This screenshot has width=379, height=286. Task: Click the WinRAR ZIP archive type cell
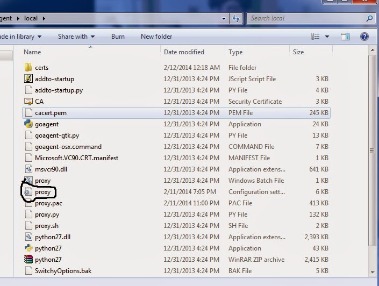tap(256, 260)
